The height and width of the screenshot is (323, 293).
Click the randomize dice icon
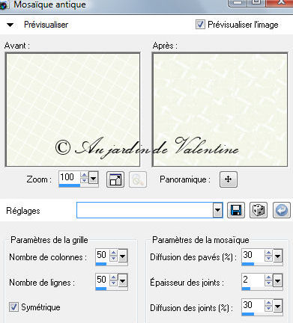click(259, 210)
